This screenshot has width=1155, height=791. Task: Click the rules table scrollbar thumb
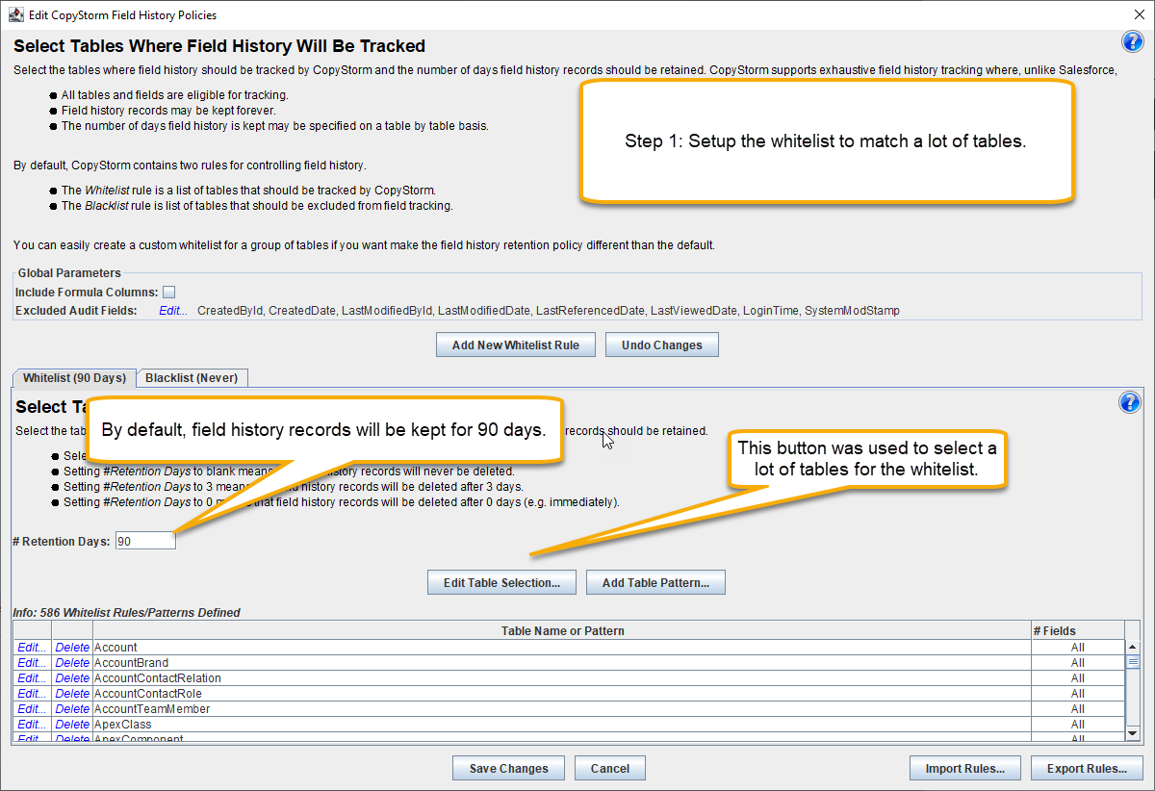click(1133, 661)
